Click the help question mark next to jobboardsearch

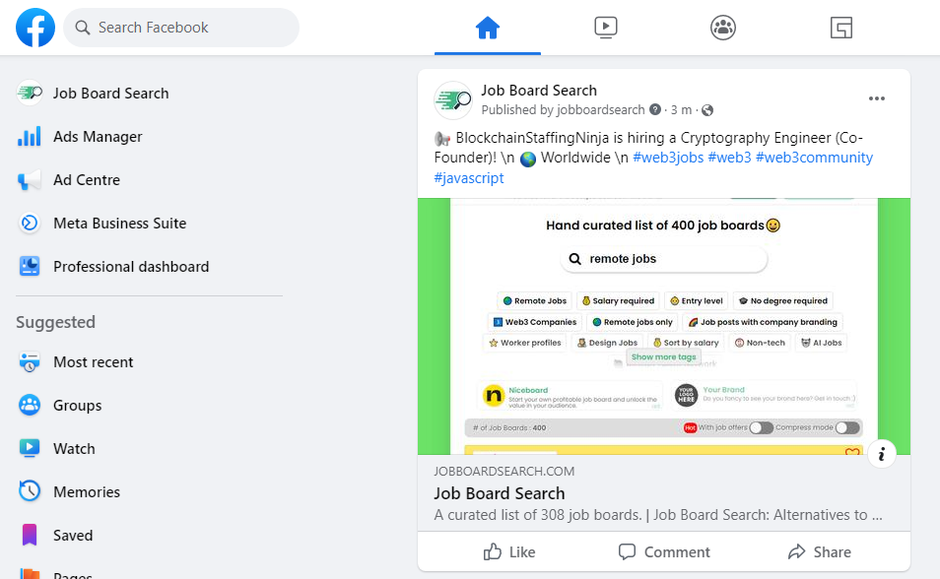point(655,109)
